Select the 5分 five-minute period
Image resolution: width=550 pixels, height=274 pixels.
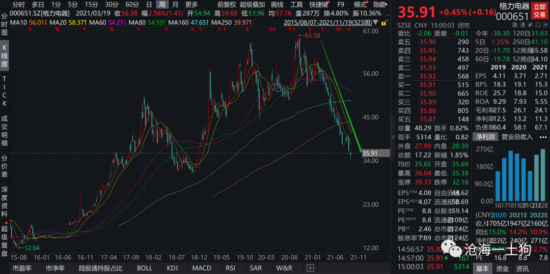click(x=73, y=5)
